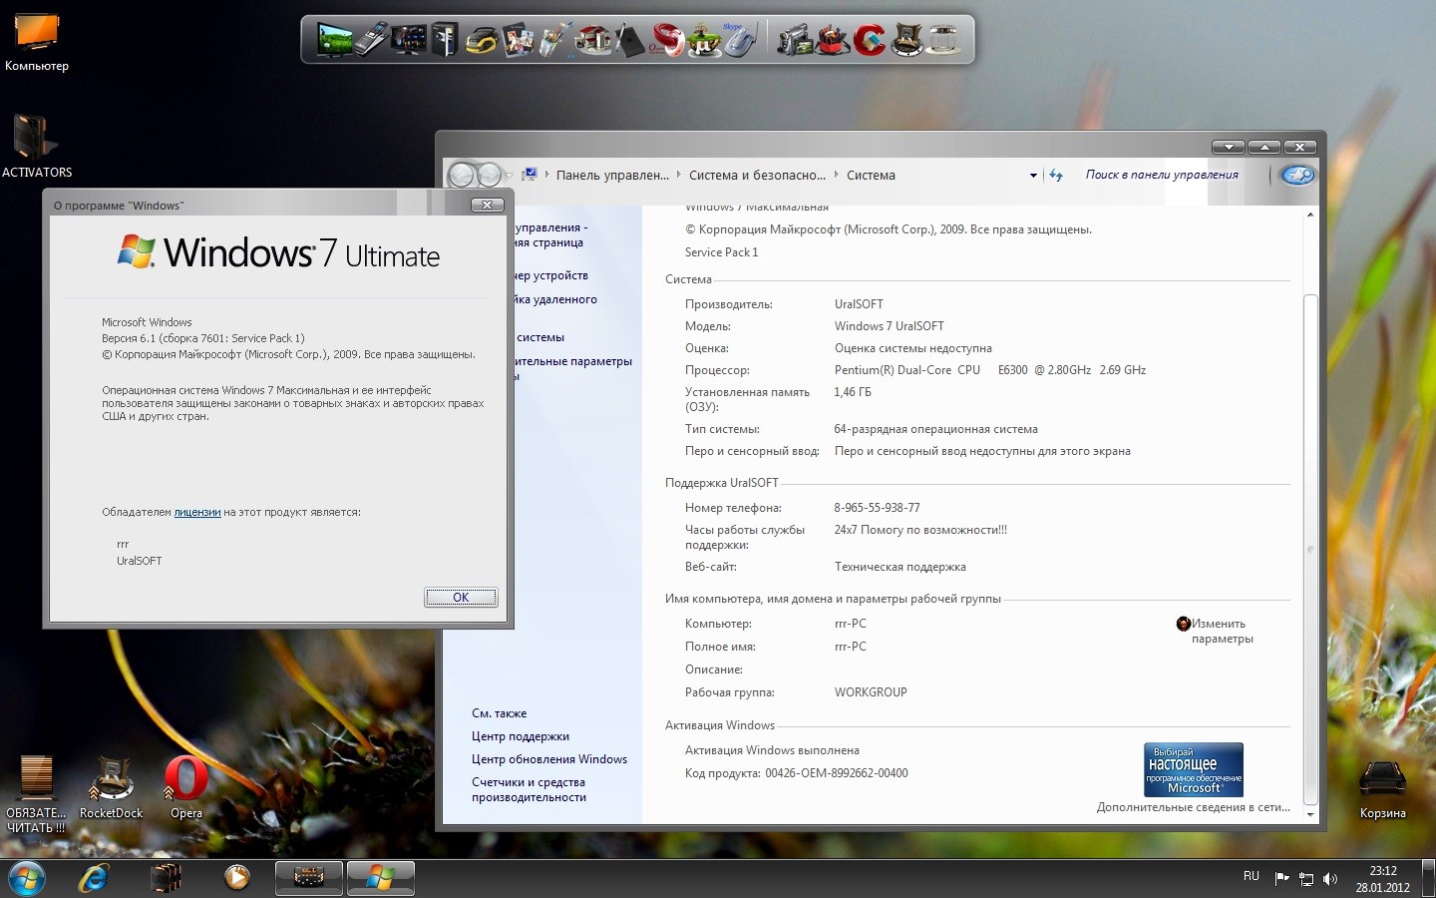
Task: Open the pinned folder icon on the taskbar
Action: (166, 878)
